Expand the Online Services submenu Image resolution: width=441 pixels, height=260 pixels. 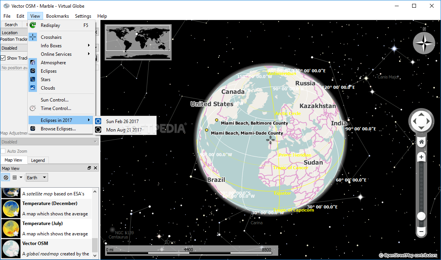(61, 54)
